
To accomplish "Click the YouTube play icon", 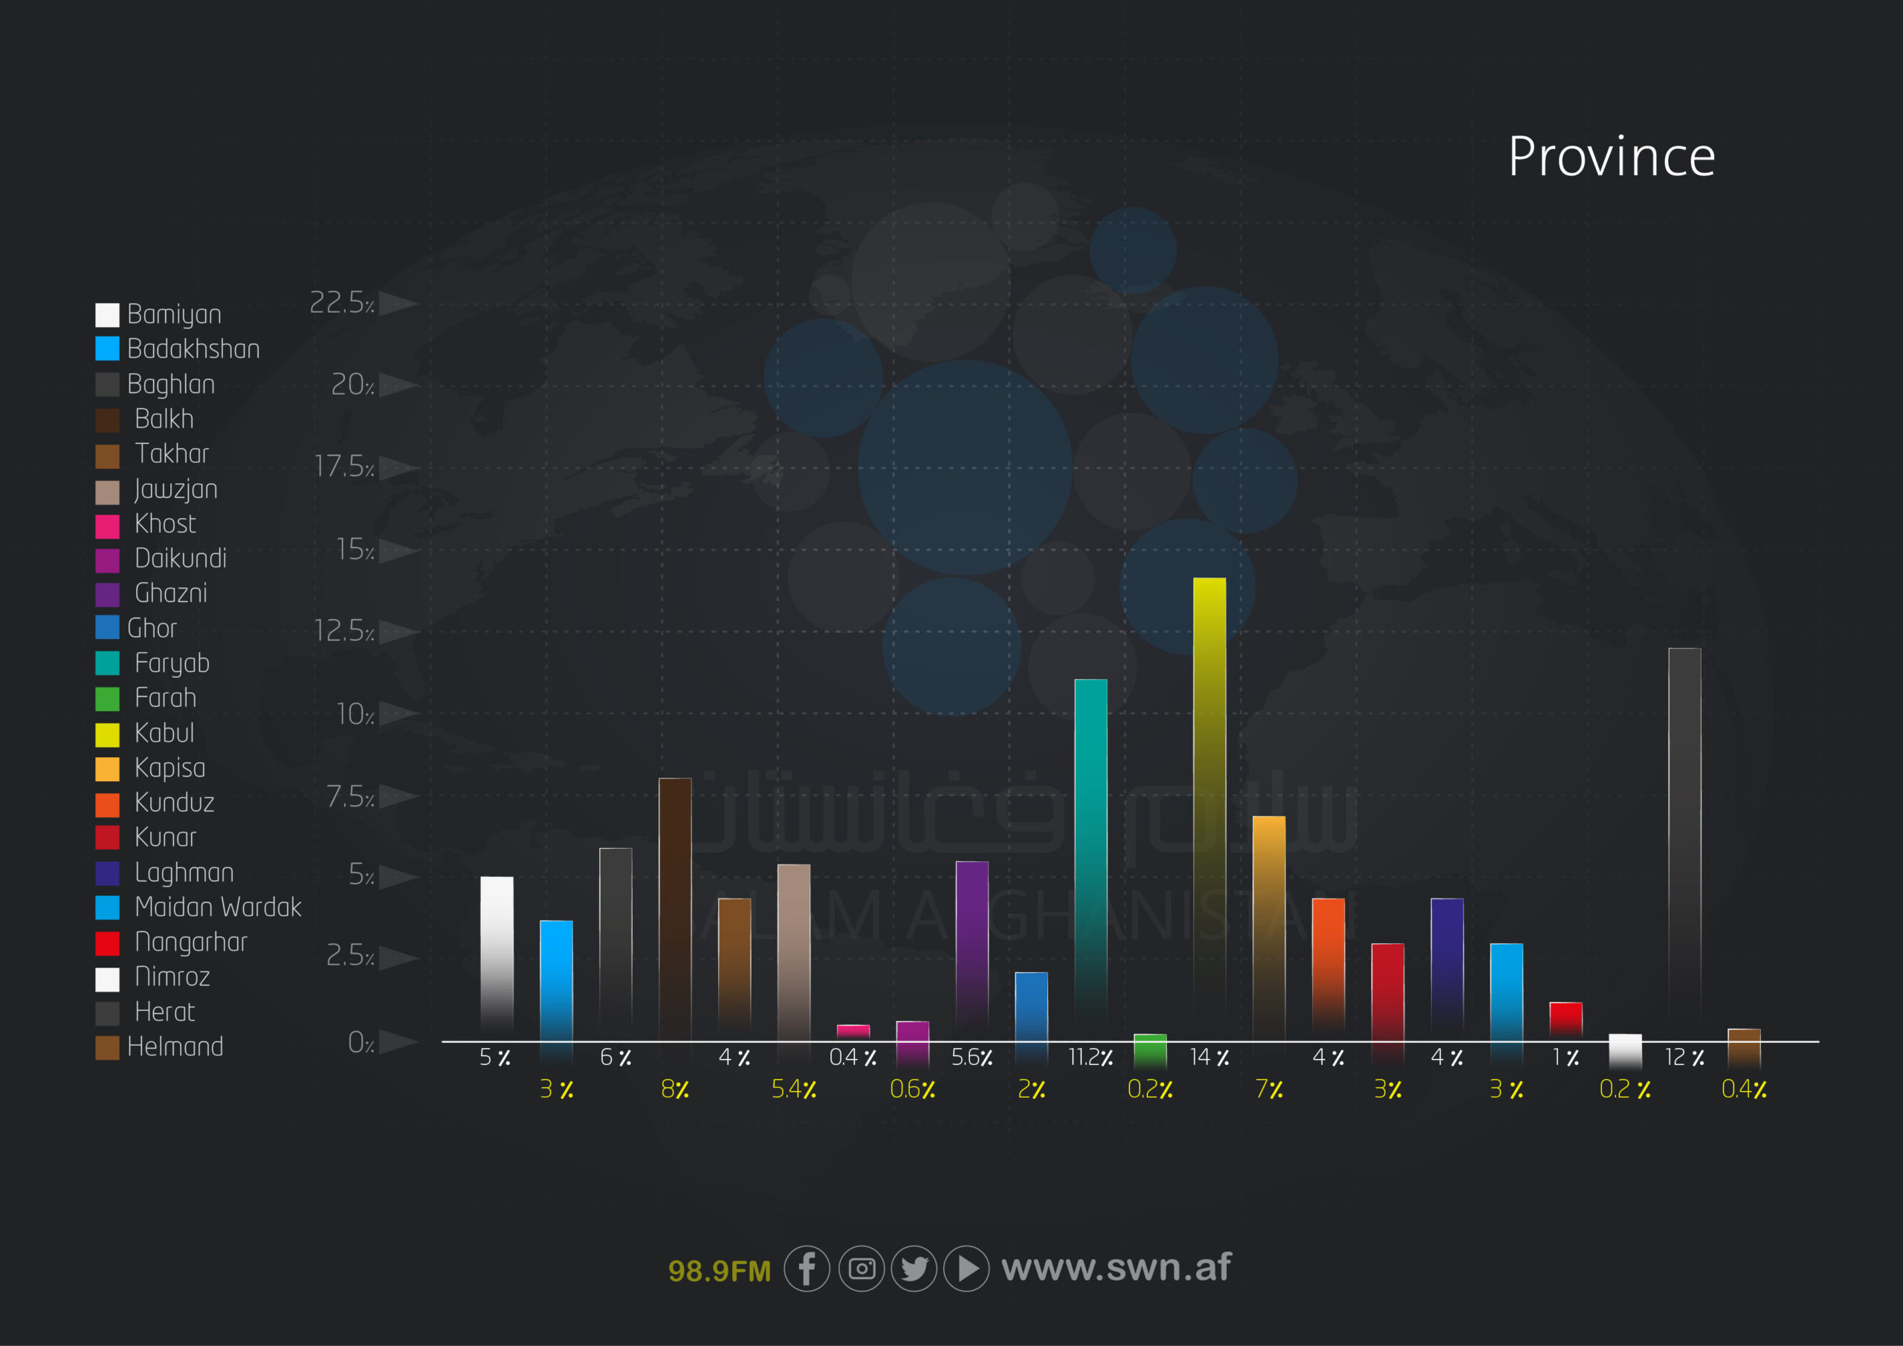I will click(966, 1268).
